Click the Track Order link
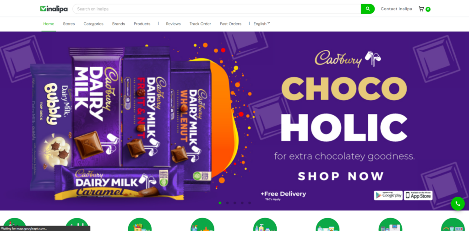 coord(200,24)
